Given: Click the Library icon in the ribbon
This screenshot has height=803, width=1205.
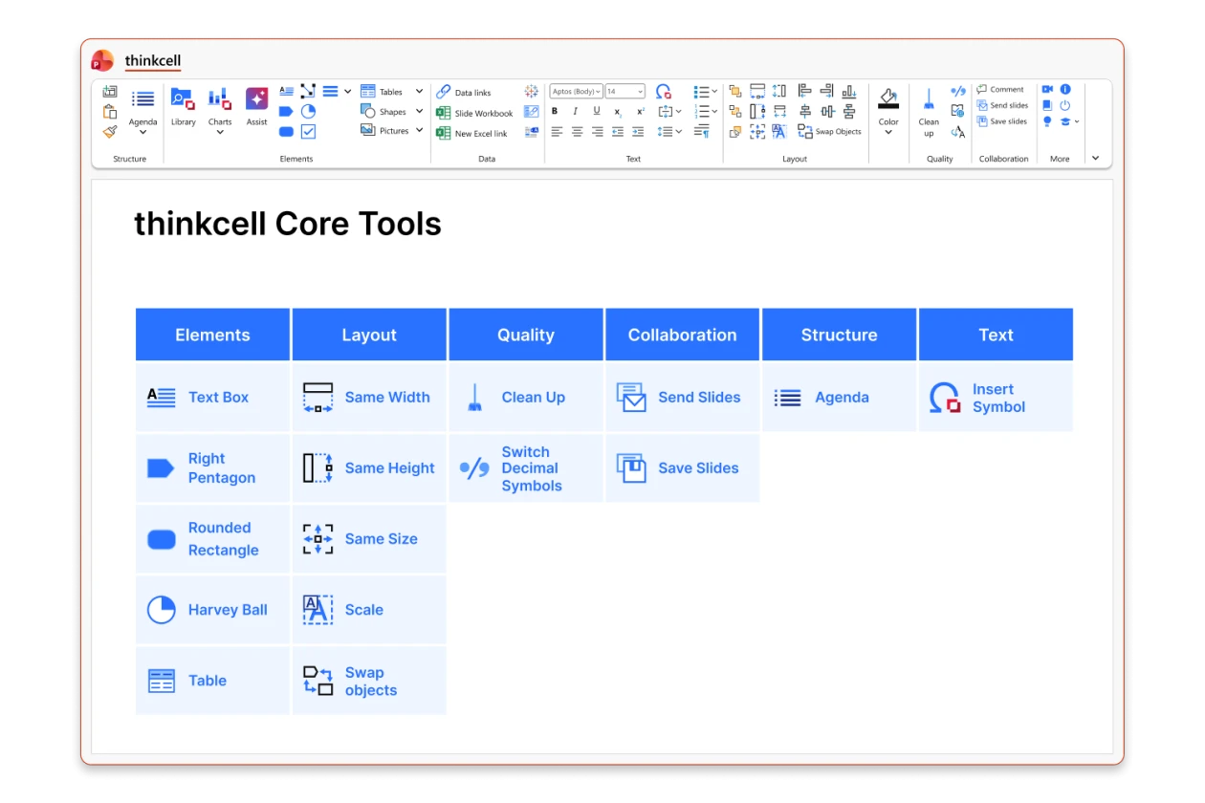Looking at the screenshot, I should tap(183, 98).
